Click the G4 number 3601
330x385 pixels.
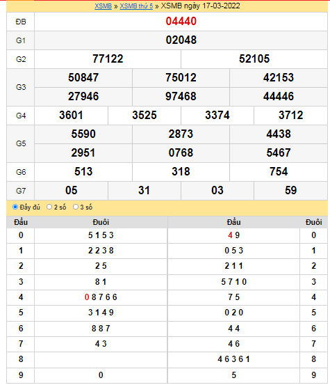pos(71,115)
